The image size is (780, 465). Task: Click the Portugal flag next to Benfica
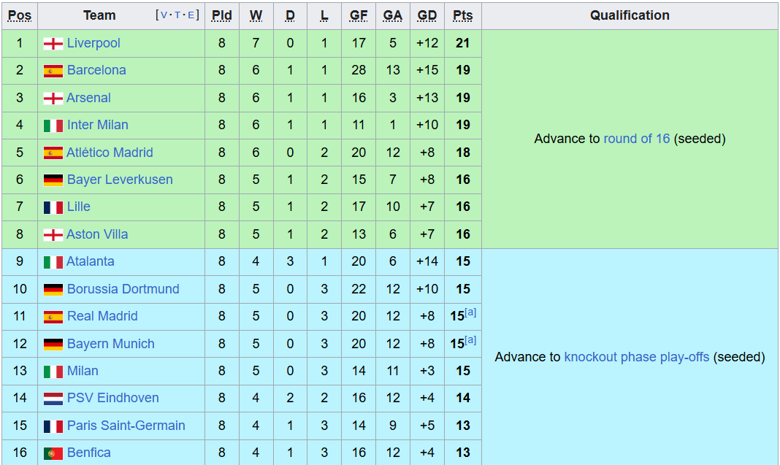click(53, 453)
